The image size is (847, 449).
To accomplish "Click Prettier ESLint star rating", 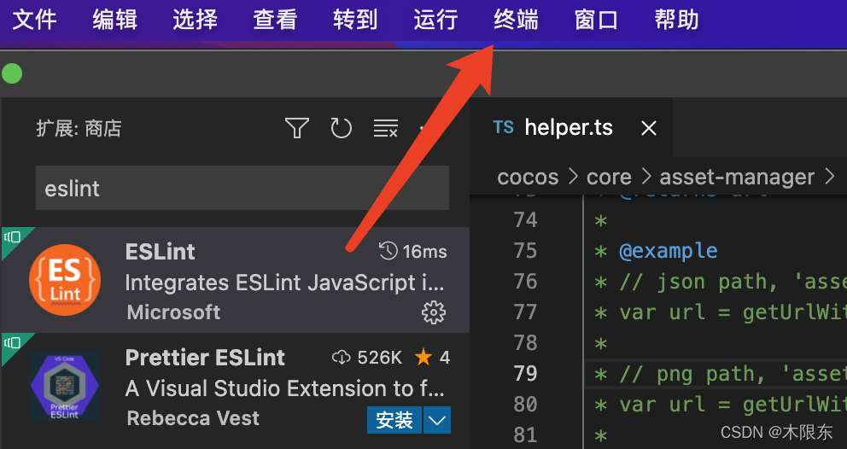I will click(x=431, y=357).
